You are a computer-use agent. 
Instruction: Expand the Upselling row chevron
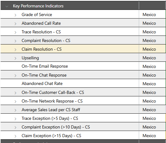tap(15, 58)
